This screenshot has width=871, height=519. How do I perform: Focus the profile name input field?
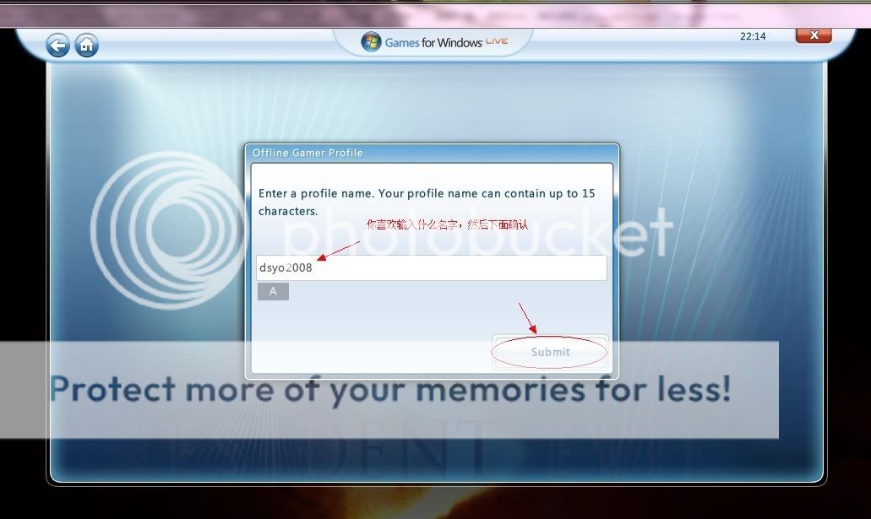[456, 268]
